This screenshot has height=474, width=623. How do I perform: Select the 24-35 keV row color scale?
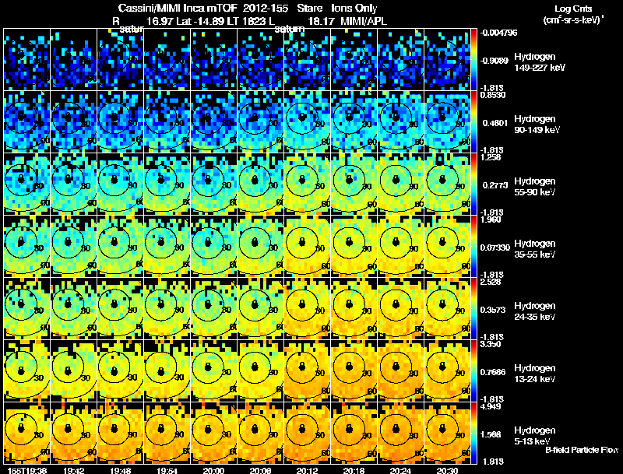click(x=473, y=308)
